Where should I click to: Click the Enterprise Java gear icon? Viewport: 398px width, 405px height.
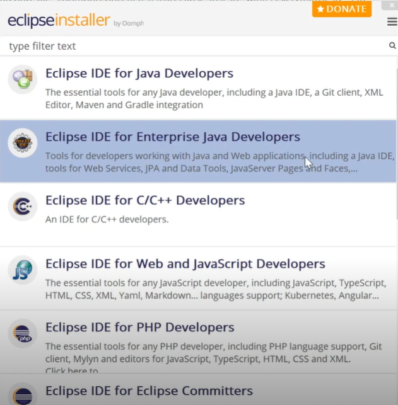23,142
